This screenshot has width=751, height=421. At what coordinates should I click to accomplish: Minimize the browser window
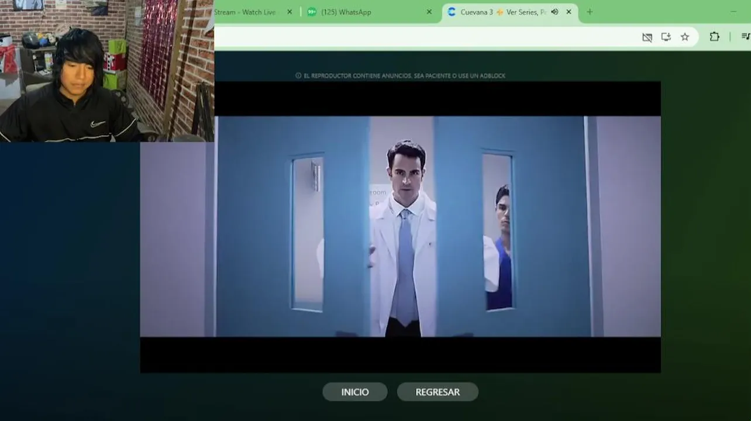pyautogui.click(x=734, y=12)
